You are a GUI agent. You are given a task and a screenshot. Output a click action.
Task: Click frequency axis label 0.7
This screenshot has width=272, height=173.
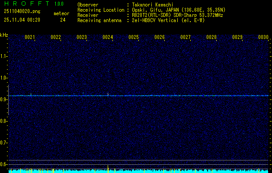(x=3, y=143)
